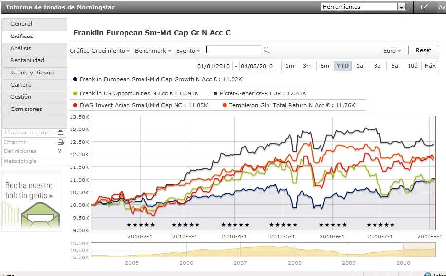Screen dimensions: 446x276
Task: Click the Pictet-Generics-R EUR legend dot
Action: pyautogui.click(x=215, y=93)
